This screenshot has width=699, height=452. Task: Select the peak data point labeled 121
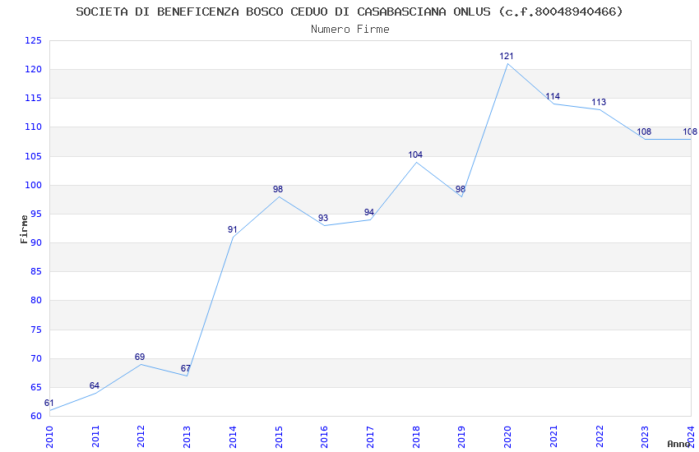click(x=507, y=56)
